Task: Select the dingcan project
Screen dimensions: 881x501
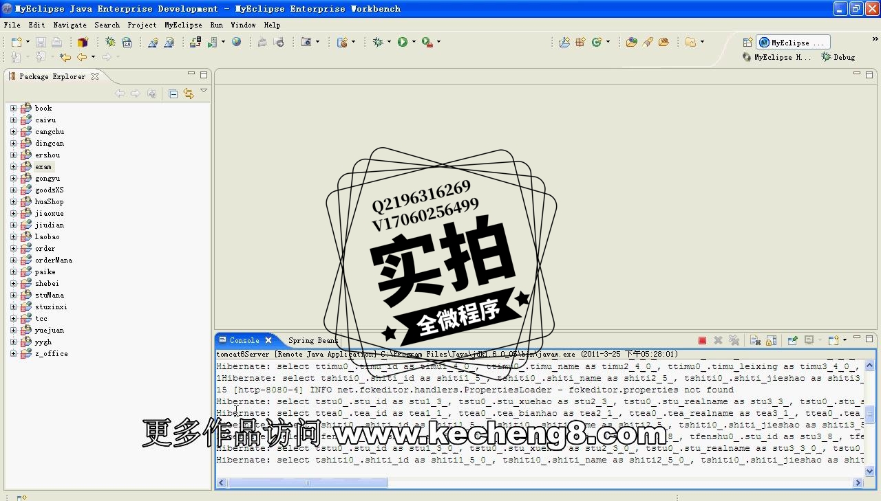Action: click(x=50, y=143)
